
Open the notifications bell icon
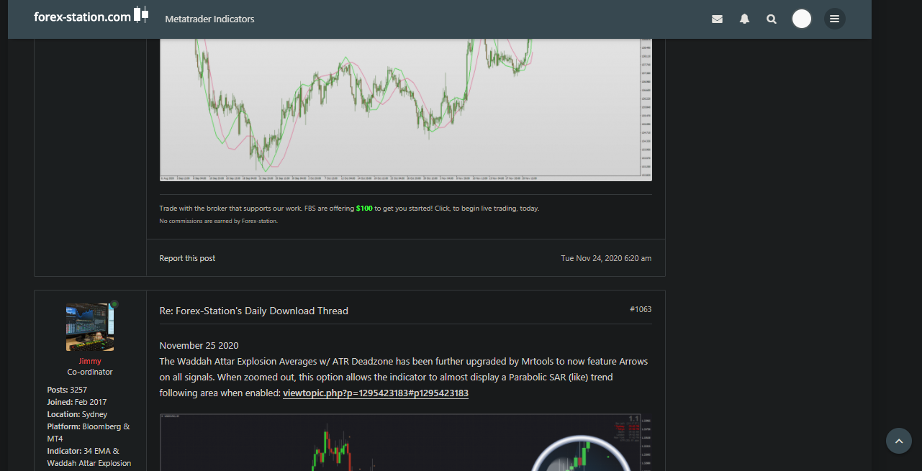coord(744,19)
